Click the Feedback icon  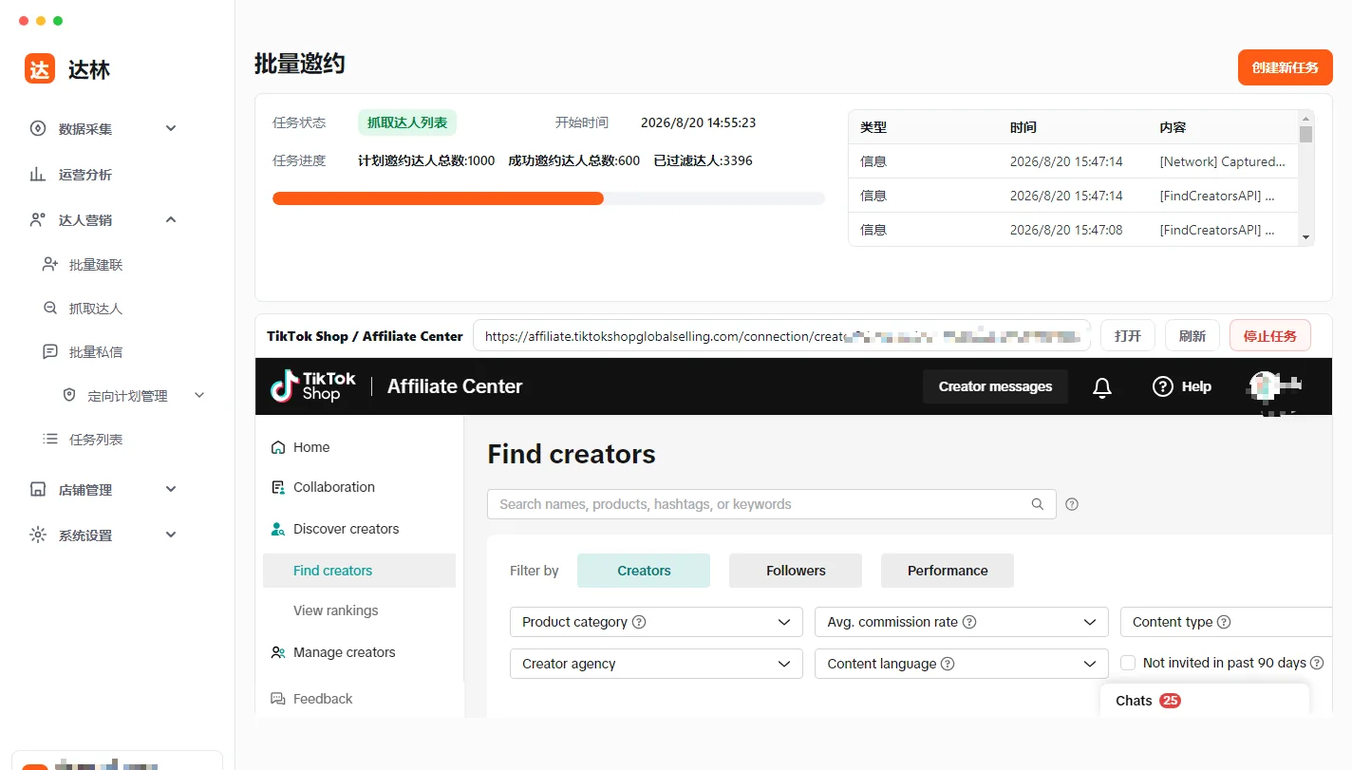(278, 699)
